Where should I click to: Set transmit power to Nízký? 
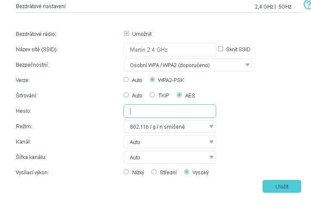tap(126, 172)
